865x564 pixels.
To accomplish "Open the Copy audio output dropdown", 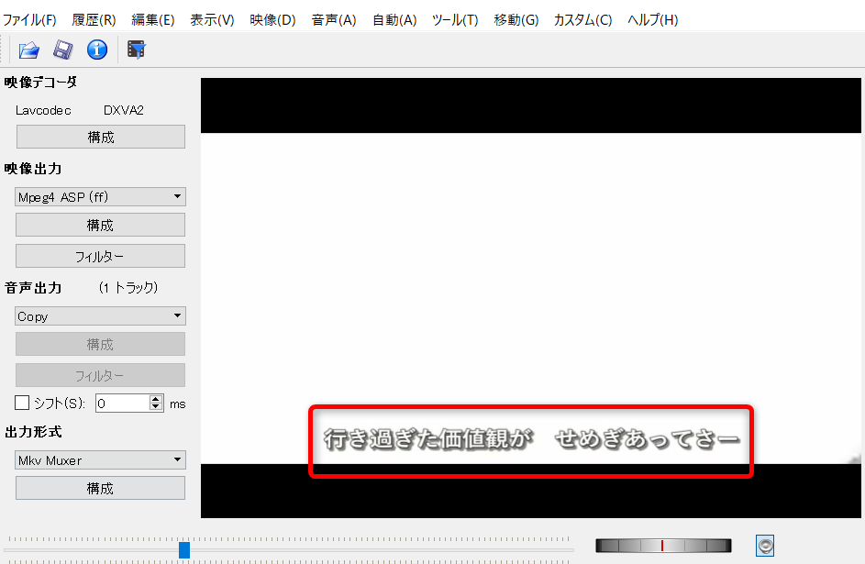I will click(101, 316).
